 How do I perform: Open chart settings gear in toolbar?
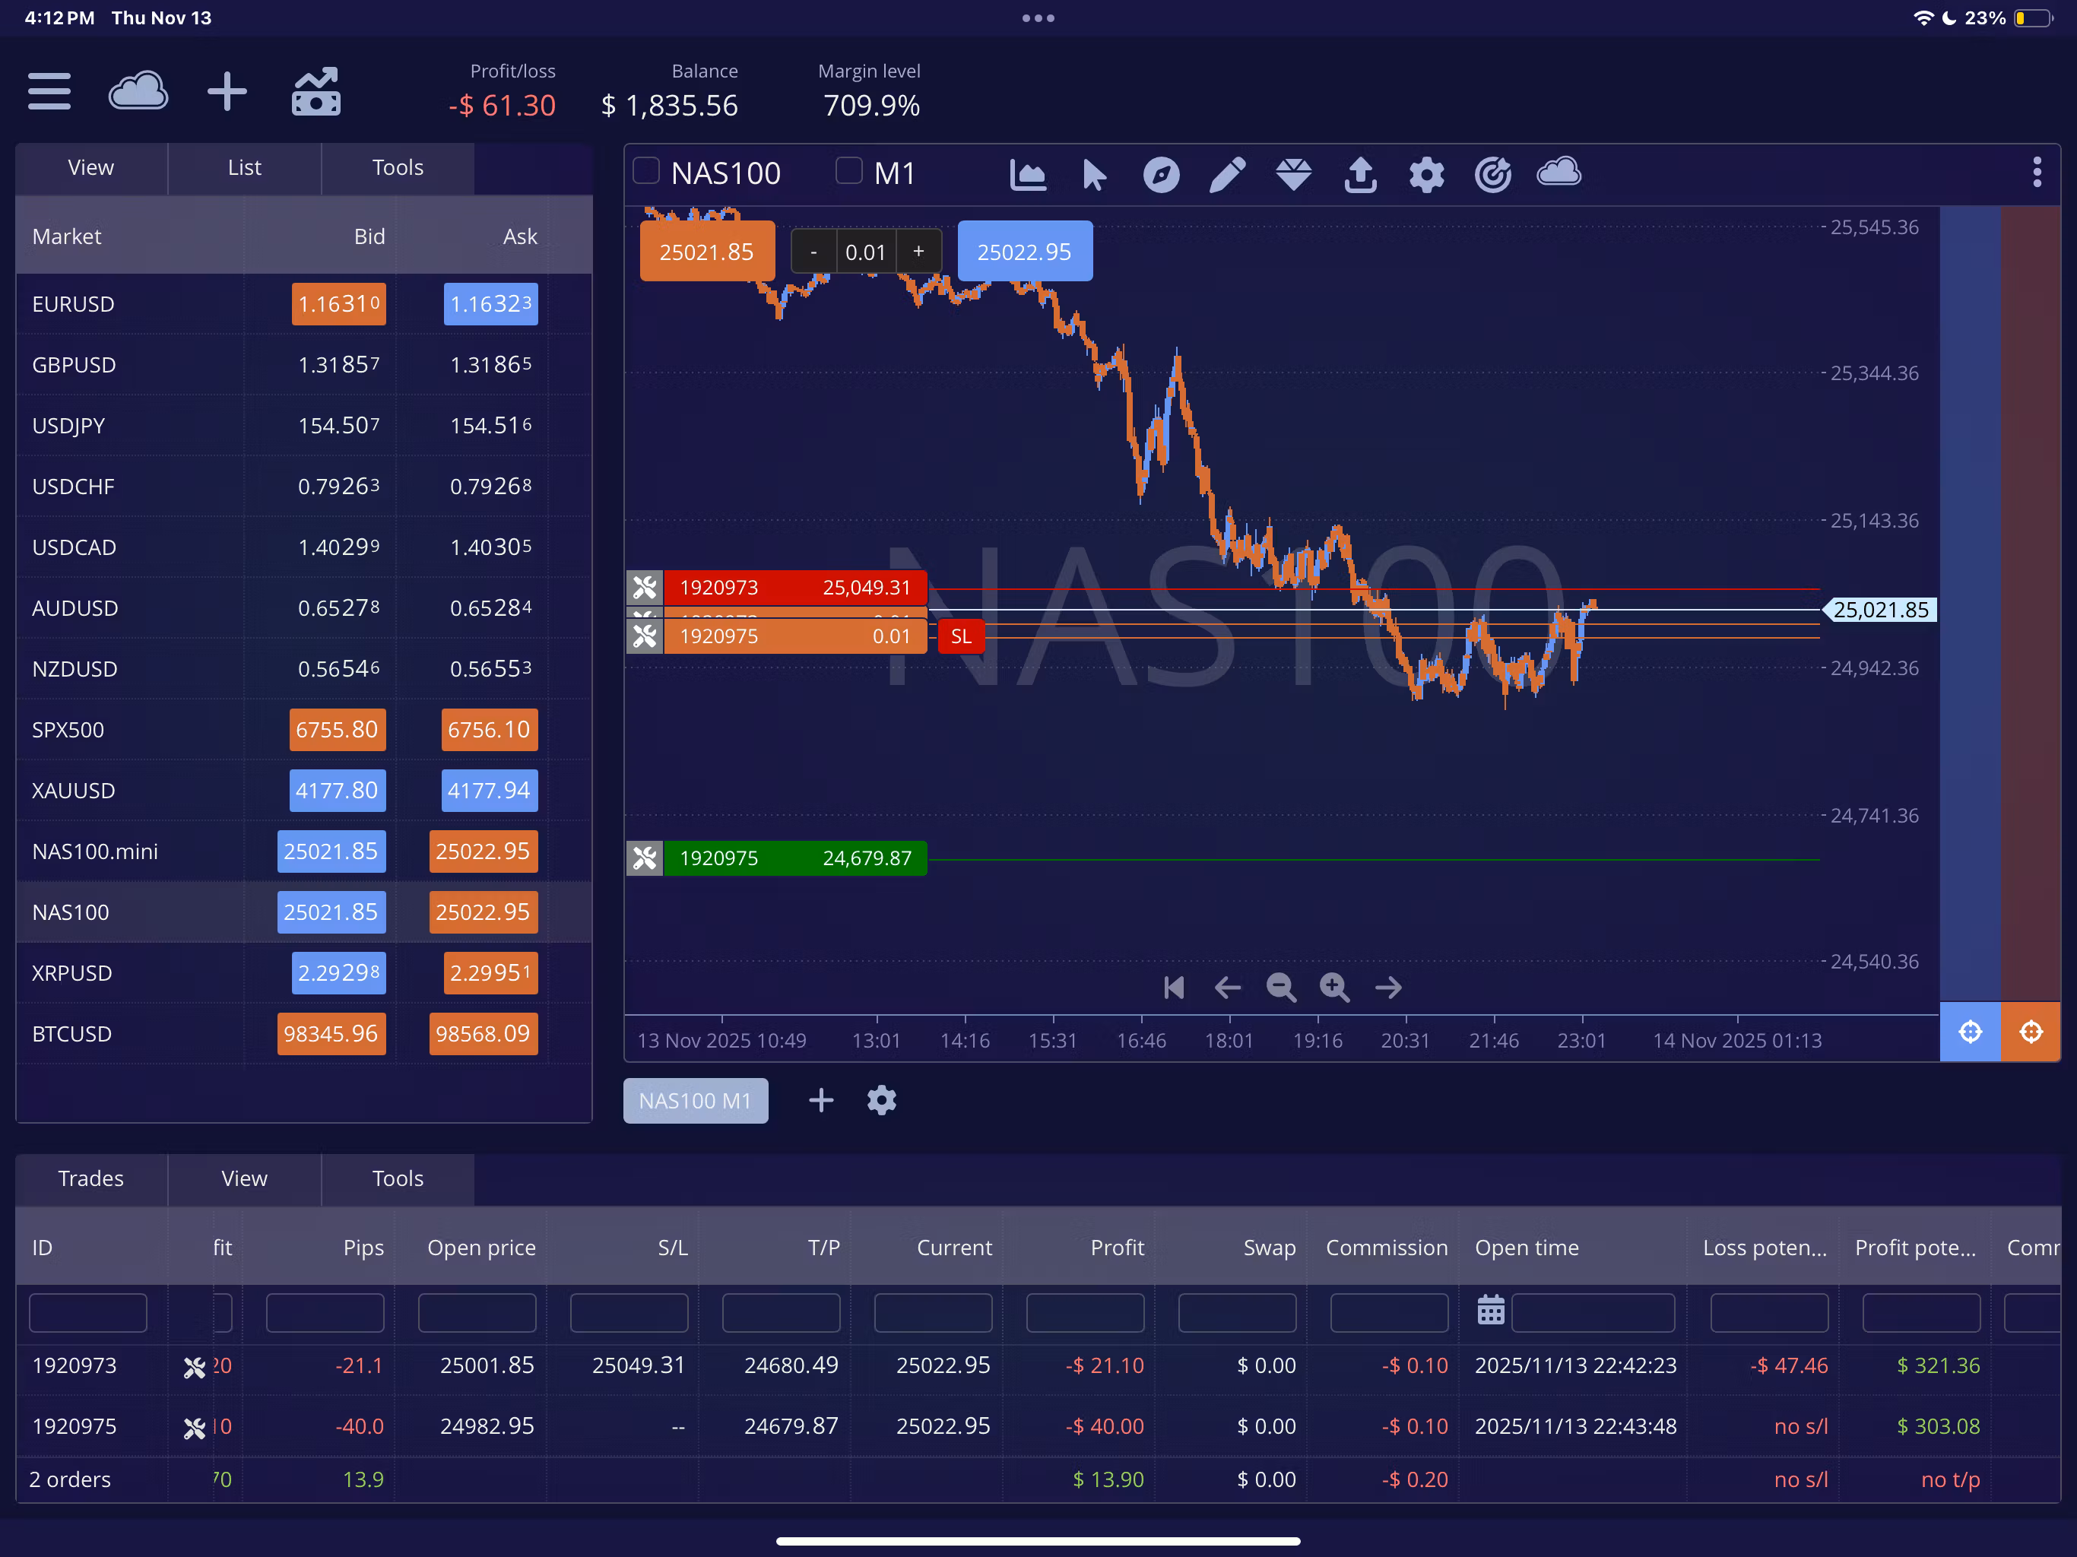(x=1426, y=175)
